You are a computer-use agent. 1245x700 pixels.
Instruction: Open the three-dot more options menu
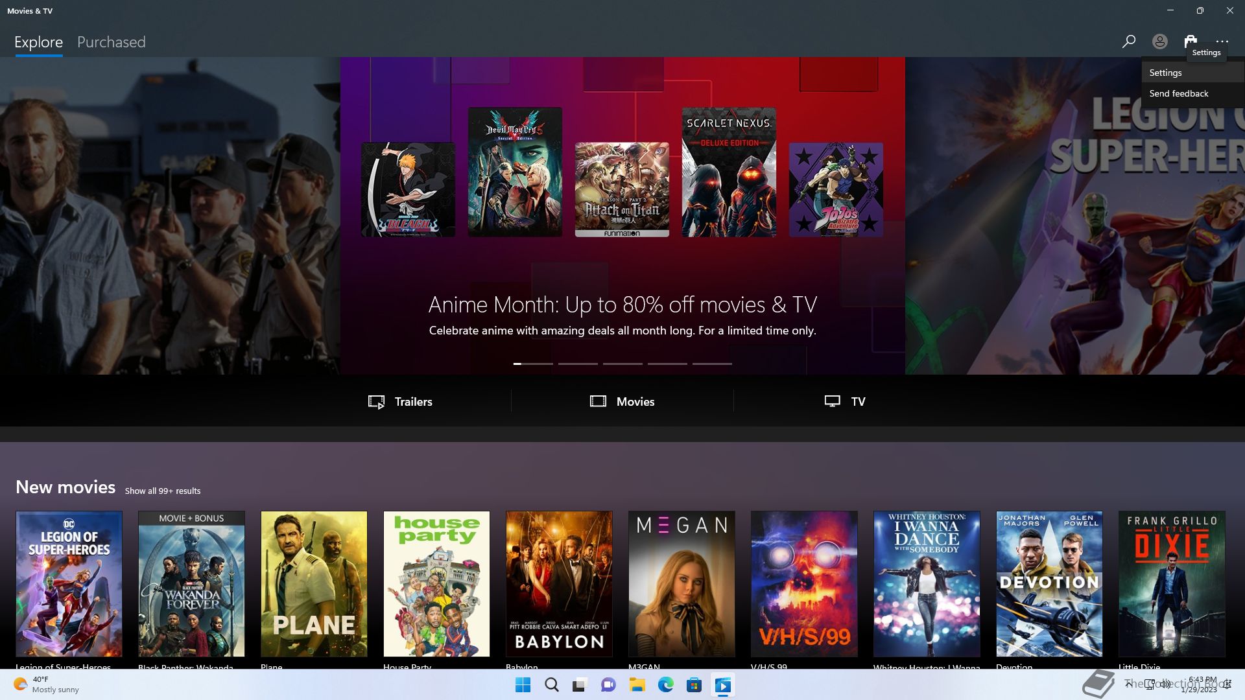pyautogui.click(x=1222, y=41)
